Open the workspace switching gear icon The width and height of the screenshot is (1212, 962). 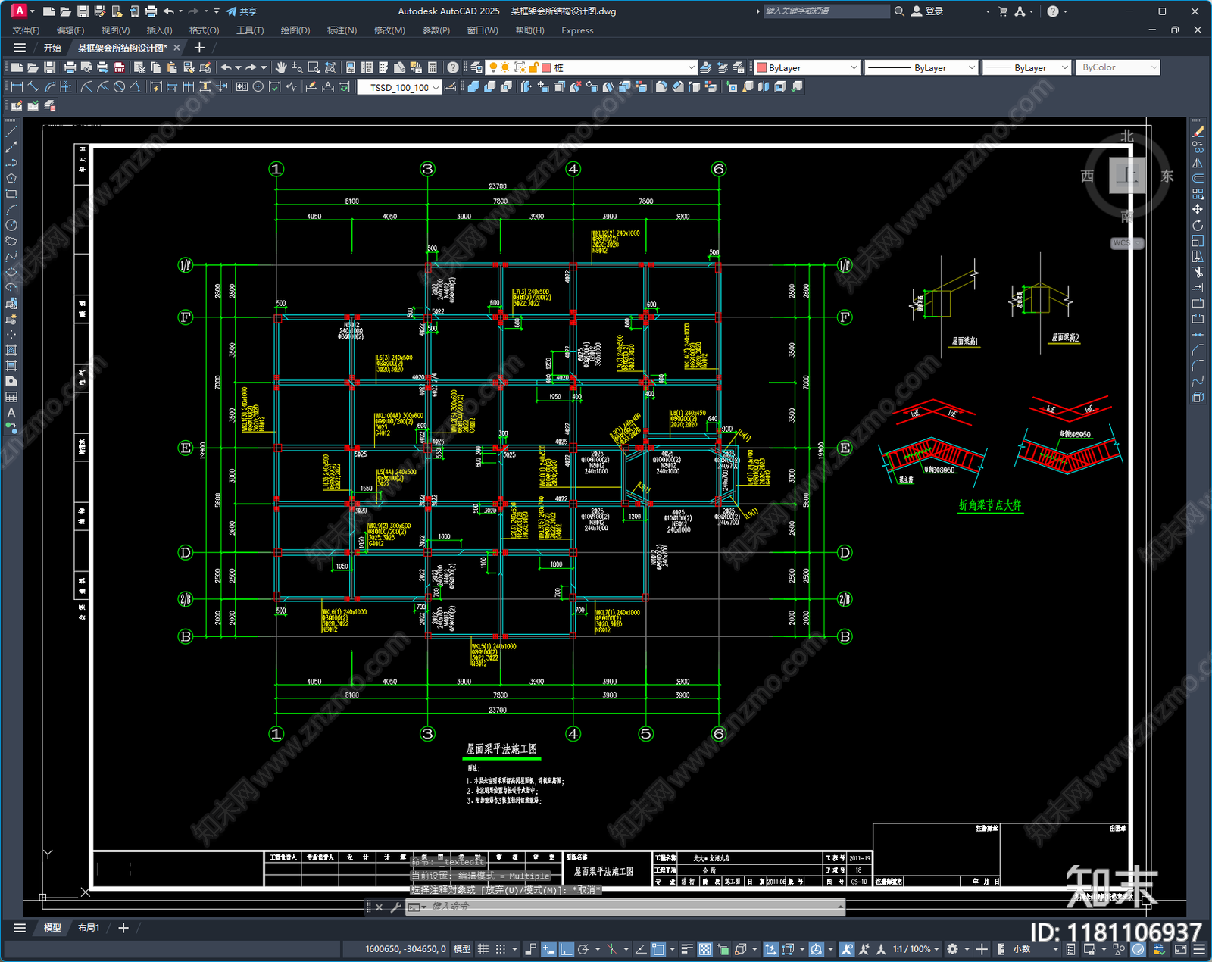click(953, 949)
